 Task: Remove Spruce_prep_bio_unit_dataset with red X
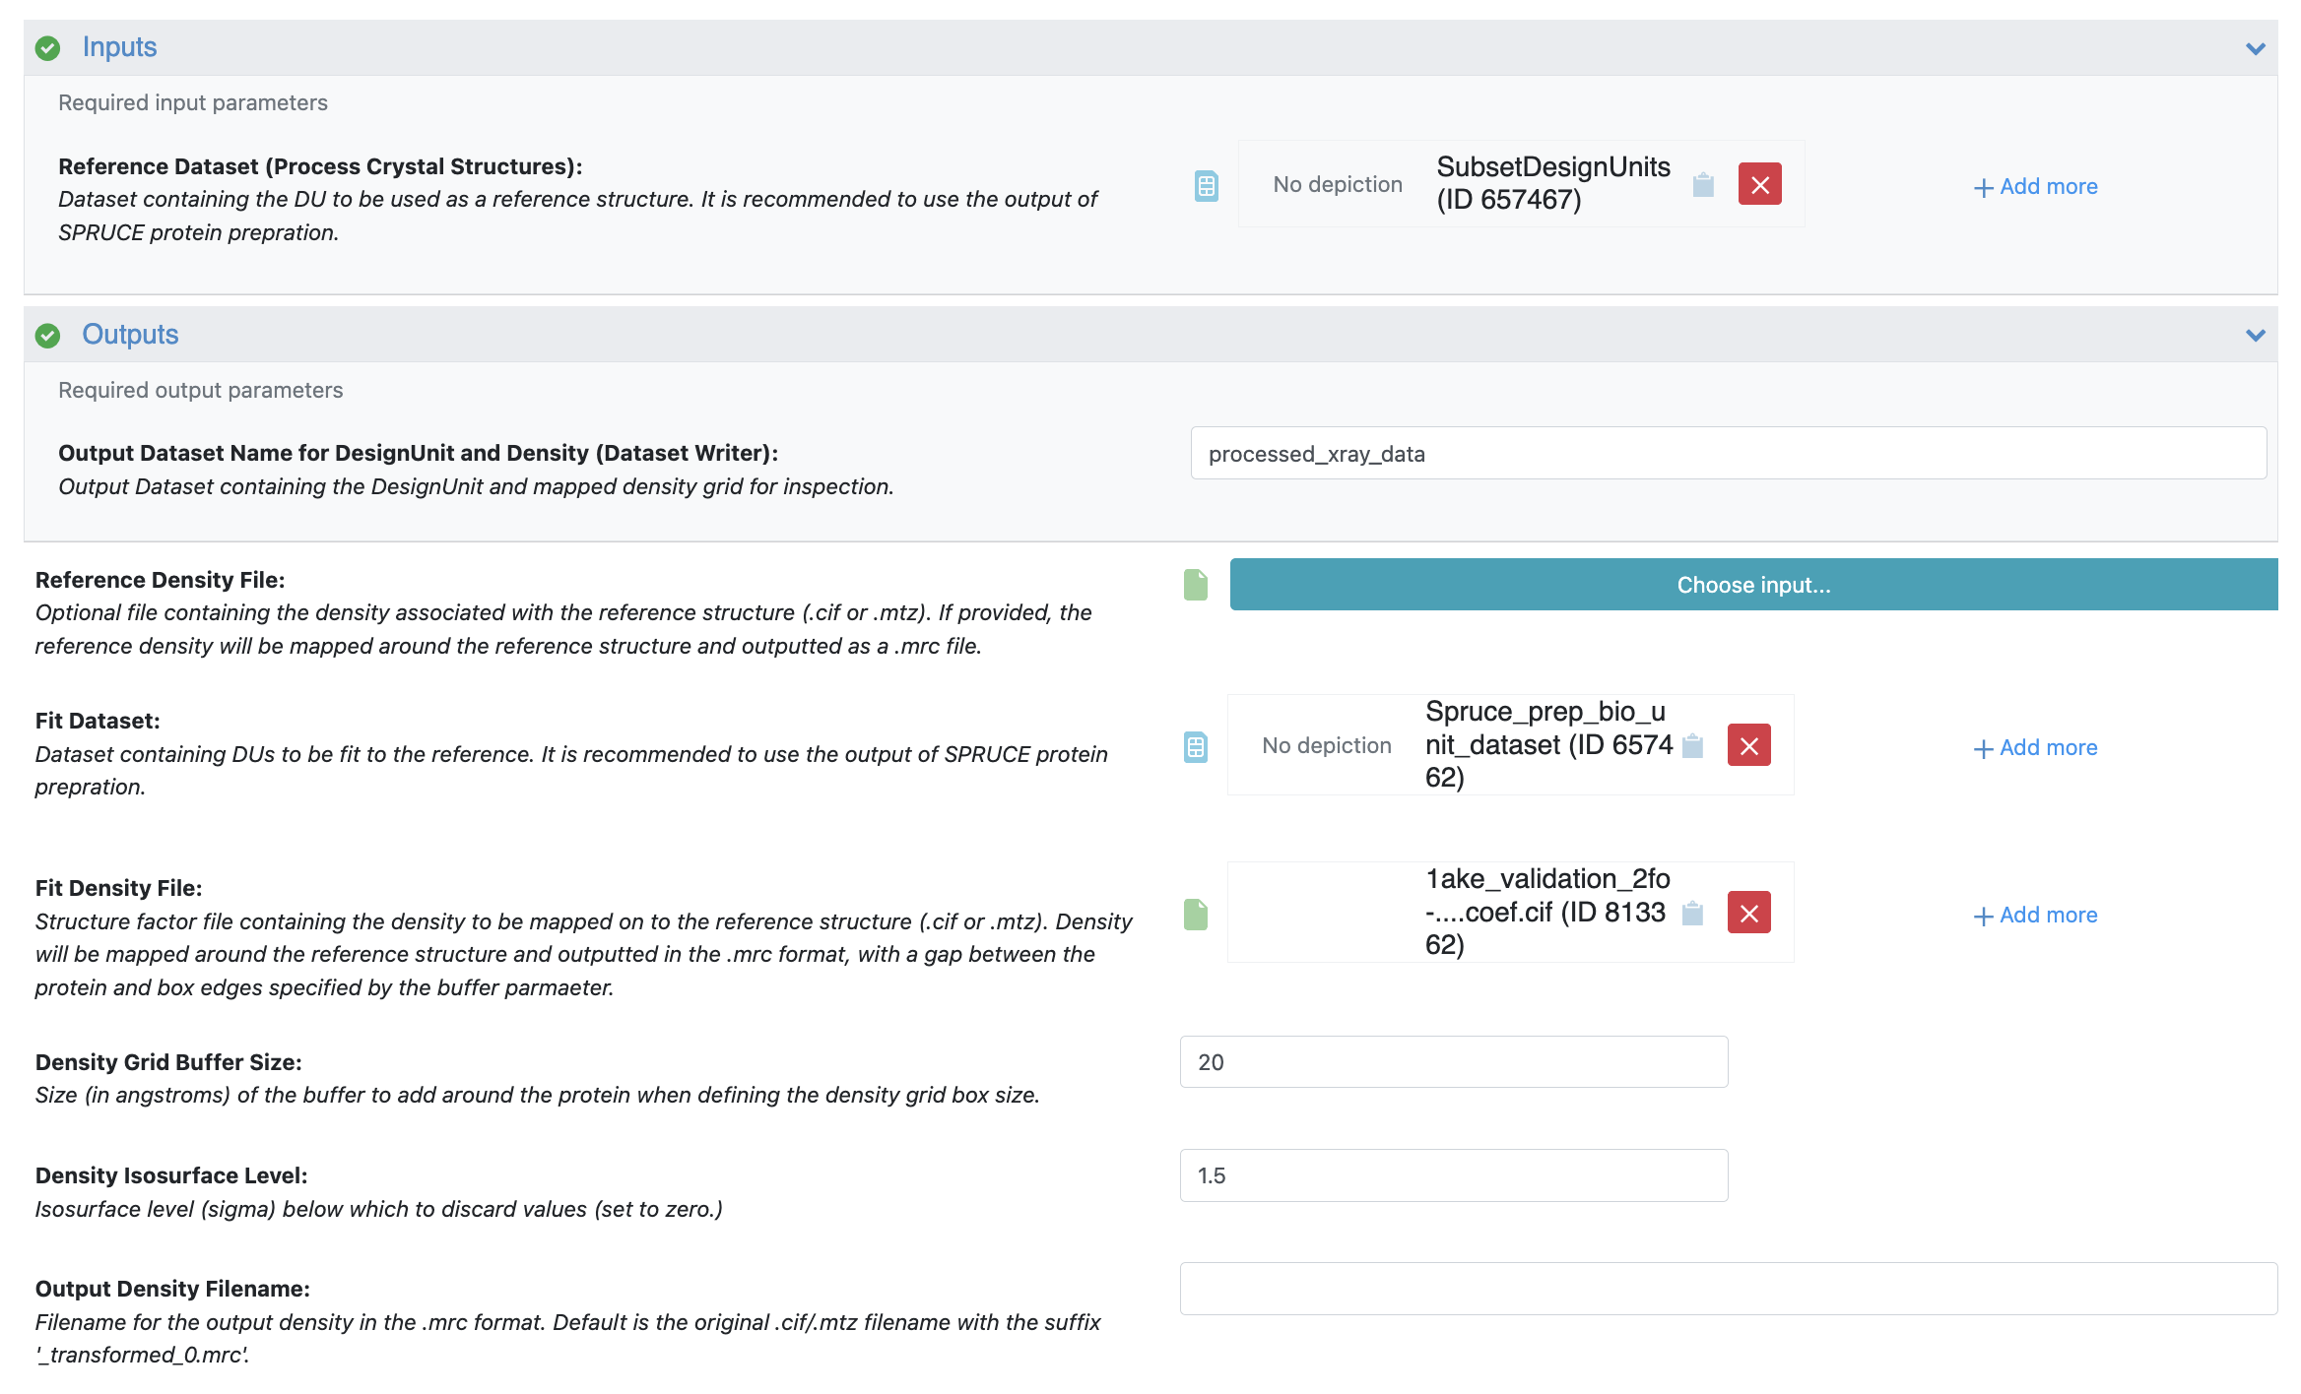(1748, 746)
